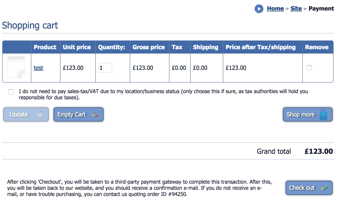Screen dimensions: 338x203
Task: Click the Grand total amount £123.00
Action: click(319, 151)
